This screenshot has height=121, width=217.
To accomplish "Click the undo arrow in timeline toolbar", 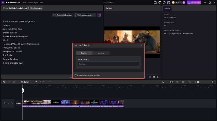I will 4,82.
